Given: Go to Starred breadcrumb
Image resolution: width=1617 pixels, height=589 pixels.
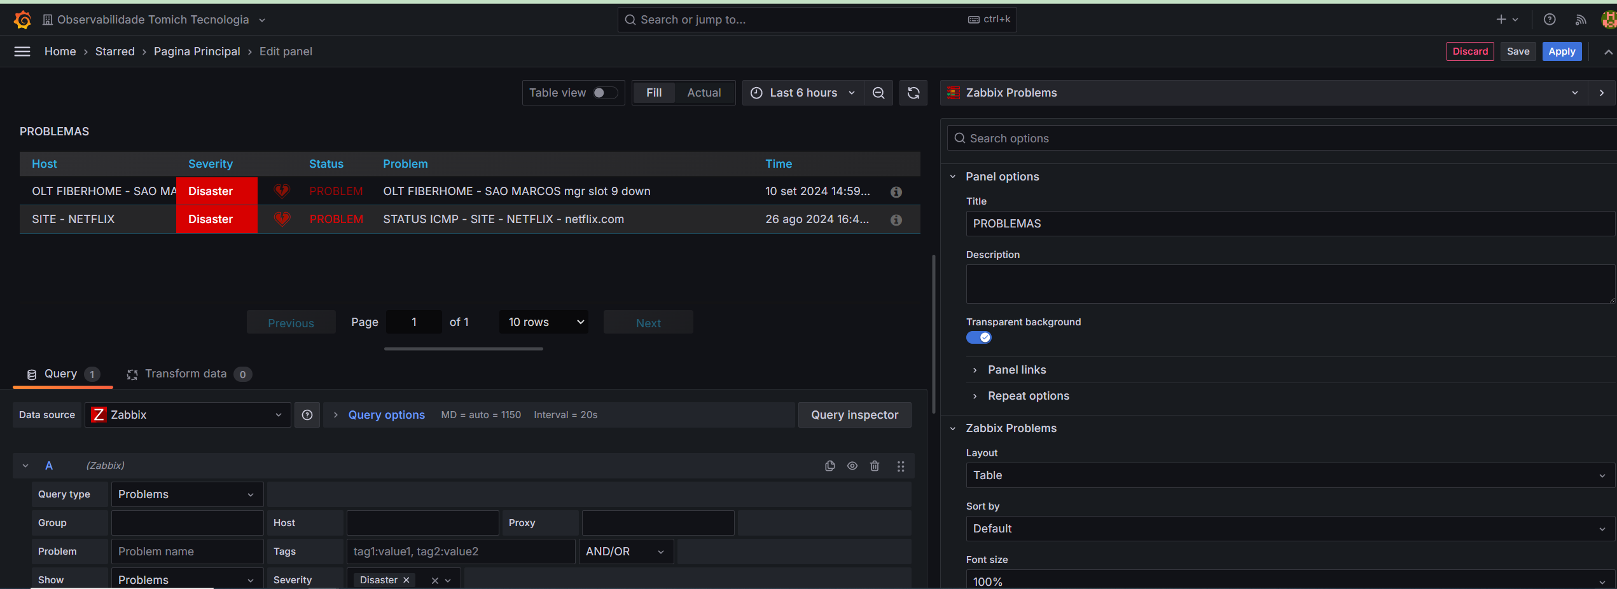Looking at the screenshot, I should tap(115, 51).
